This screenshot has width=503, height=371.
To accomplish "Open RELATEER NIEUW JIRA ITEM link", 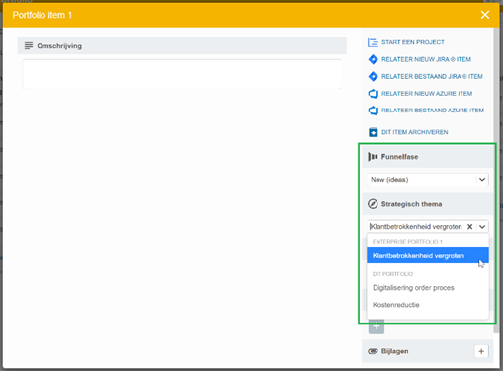I will tap(426, 59).
